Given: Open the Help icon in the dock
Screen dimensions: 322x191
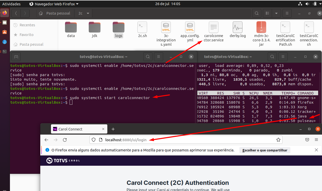Looking at the screenshot, I should [x=5, y=42].
